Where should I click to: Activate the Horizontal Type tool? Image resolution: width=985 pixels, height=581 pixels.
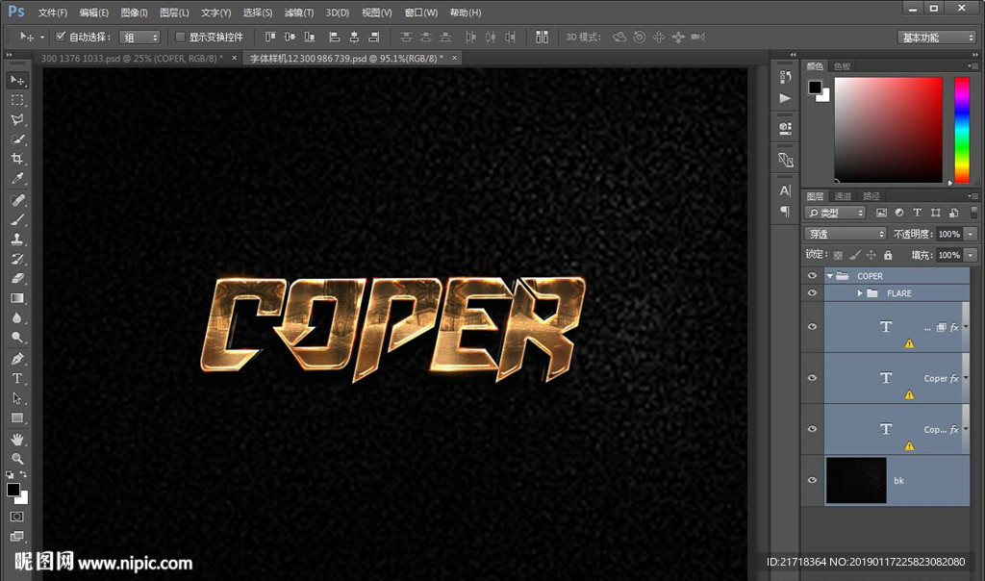[17, 378]
